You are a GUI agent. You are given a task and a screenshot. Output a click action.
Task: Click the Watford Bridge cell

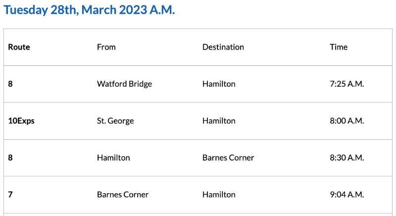[x=124, y=84]
